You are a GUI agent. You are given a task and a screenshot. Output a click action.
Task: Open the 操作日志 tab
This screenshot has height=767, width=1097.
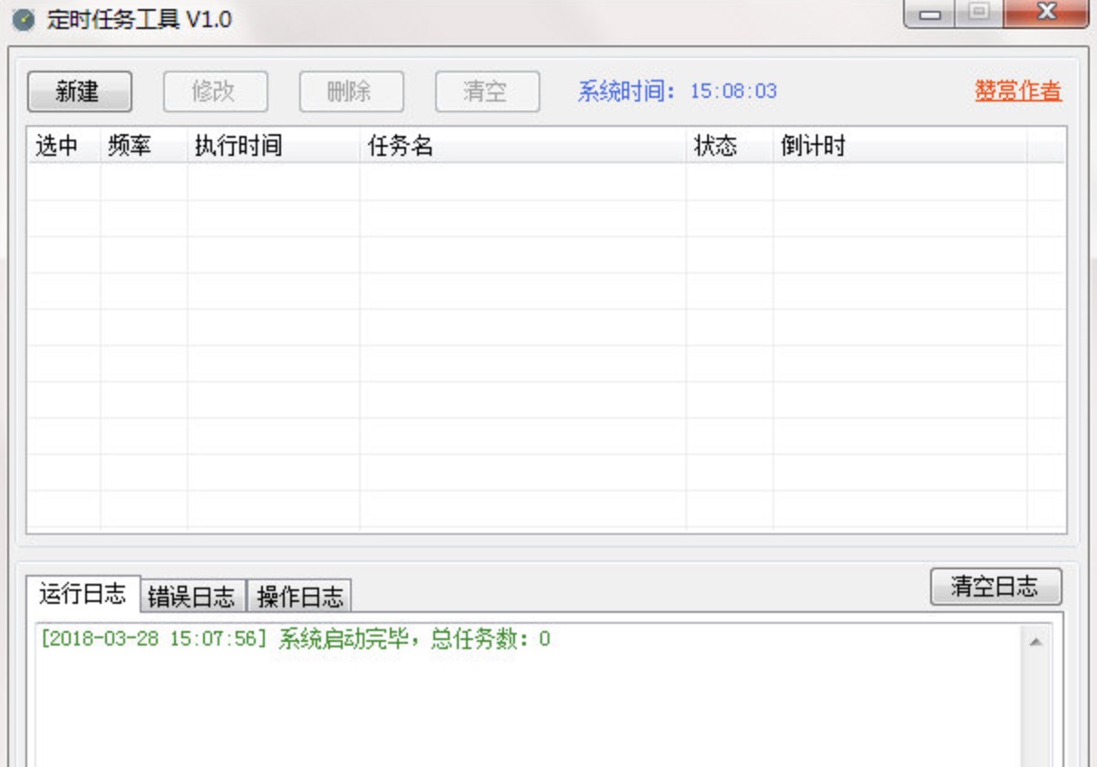[x=300, y=597]
